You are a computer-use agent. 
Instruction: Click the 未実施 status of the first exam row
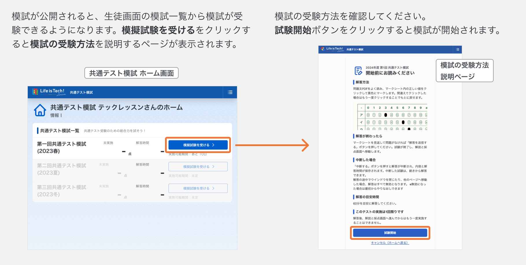(108, 143)
